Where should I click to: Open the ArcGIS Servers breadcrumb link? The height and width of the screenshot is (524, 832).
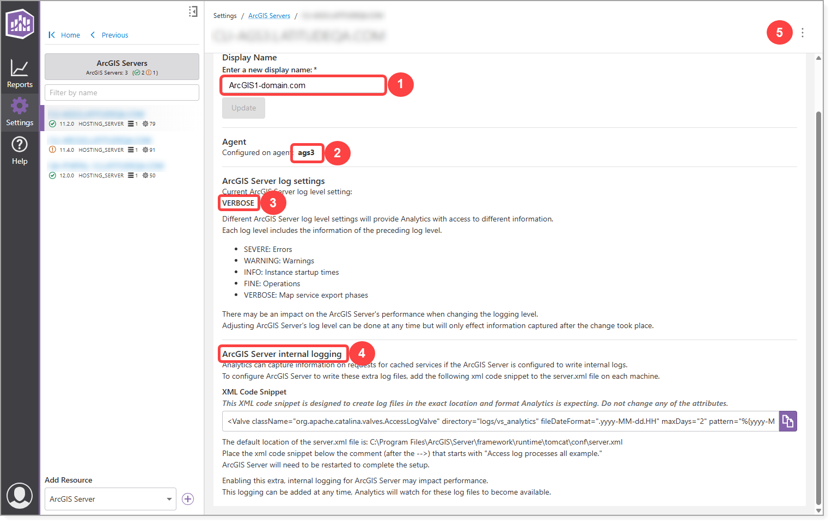[269, 15]
